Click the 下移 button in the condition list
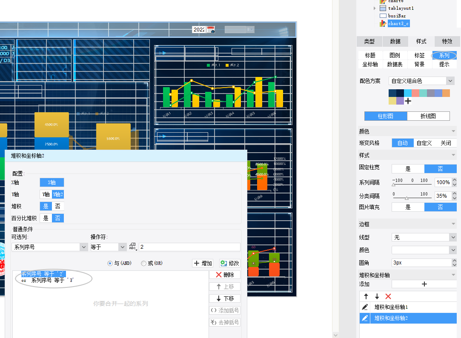 (225, 298)
